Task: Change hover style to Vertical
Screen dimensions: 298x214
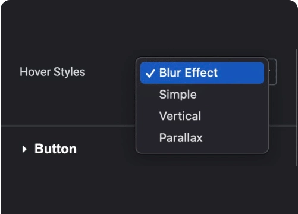Action: 202,116
